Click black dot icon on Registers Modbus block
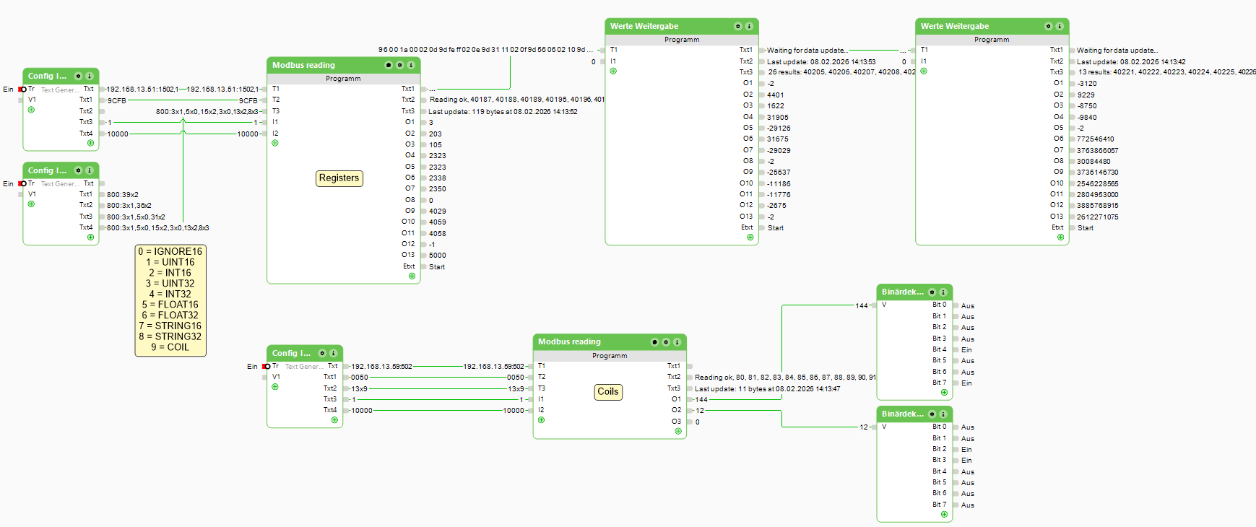The image size is (1256, 527). [x=389, y=65]
